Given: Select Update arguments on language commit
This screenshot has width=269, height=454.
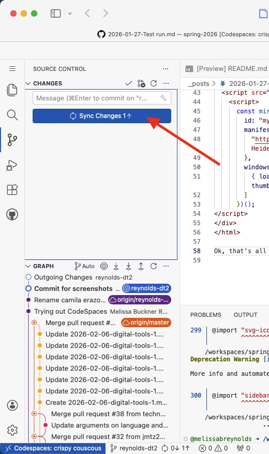Looking at the screenshot, I should (101, 426).
